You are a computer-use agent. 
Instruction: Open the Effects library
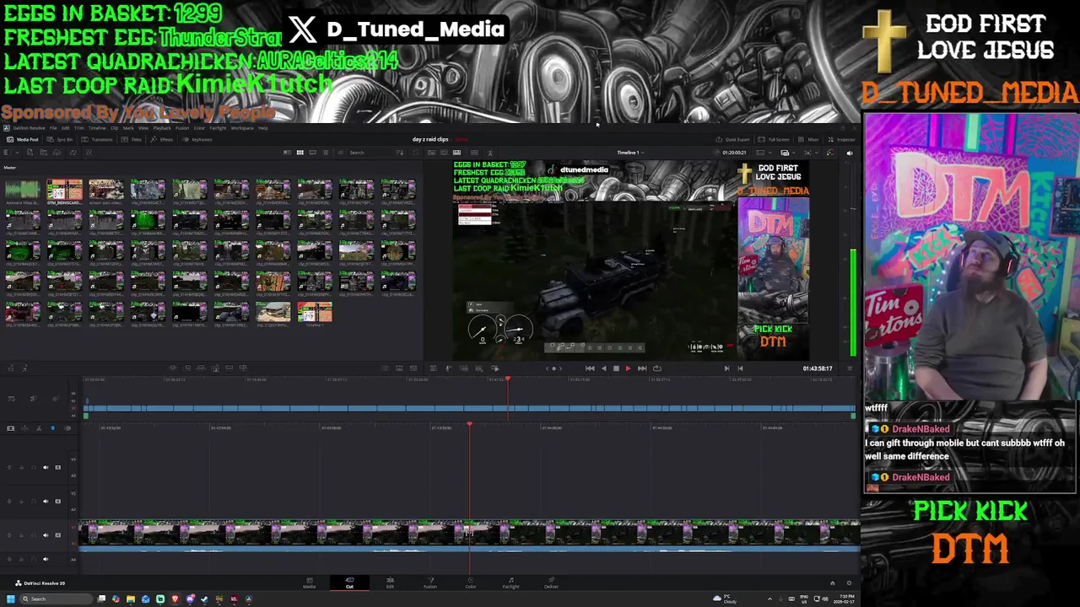point(161,139)
